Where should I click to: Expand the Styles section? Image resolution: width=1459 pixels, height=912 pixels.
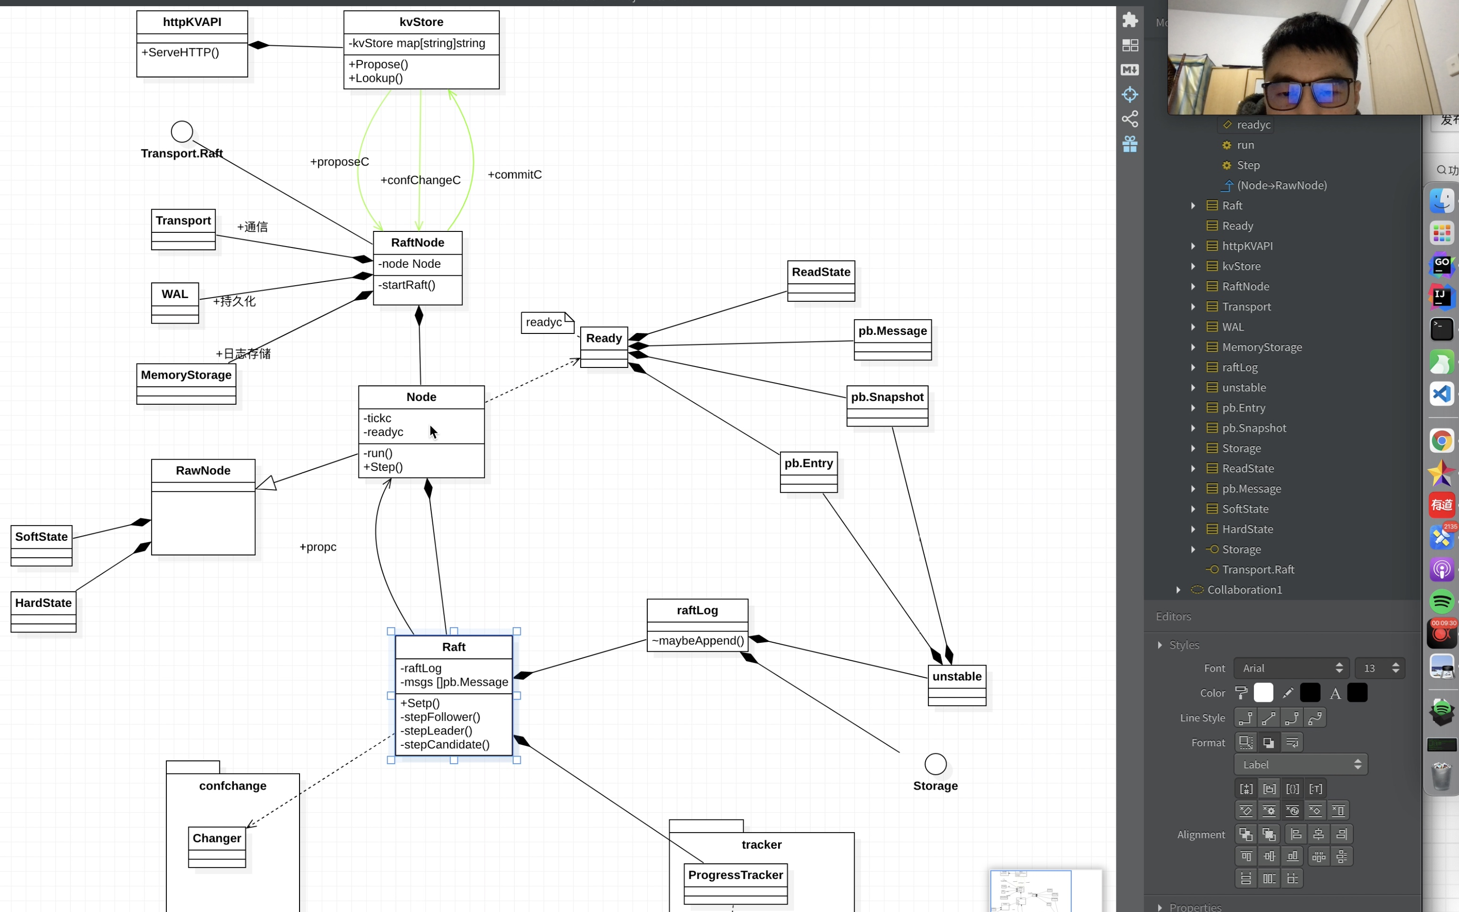point(1160,645)
